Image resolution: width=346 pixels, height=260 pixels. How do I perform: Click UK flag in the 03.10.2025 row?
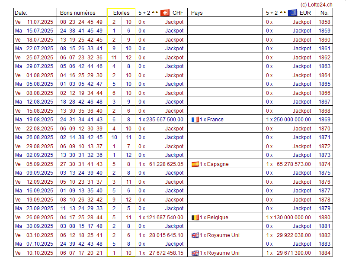point(195,235)
